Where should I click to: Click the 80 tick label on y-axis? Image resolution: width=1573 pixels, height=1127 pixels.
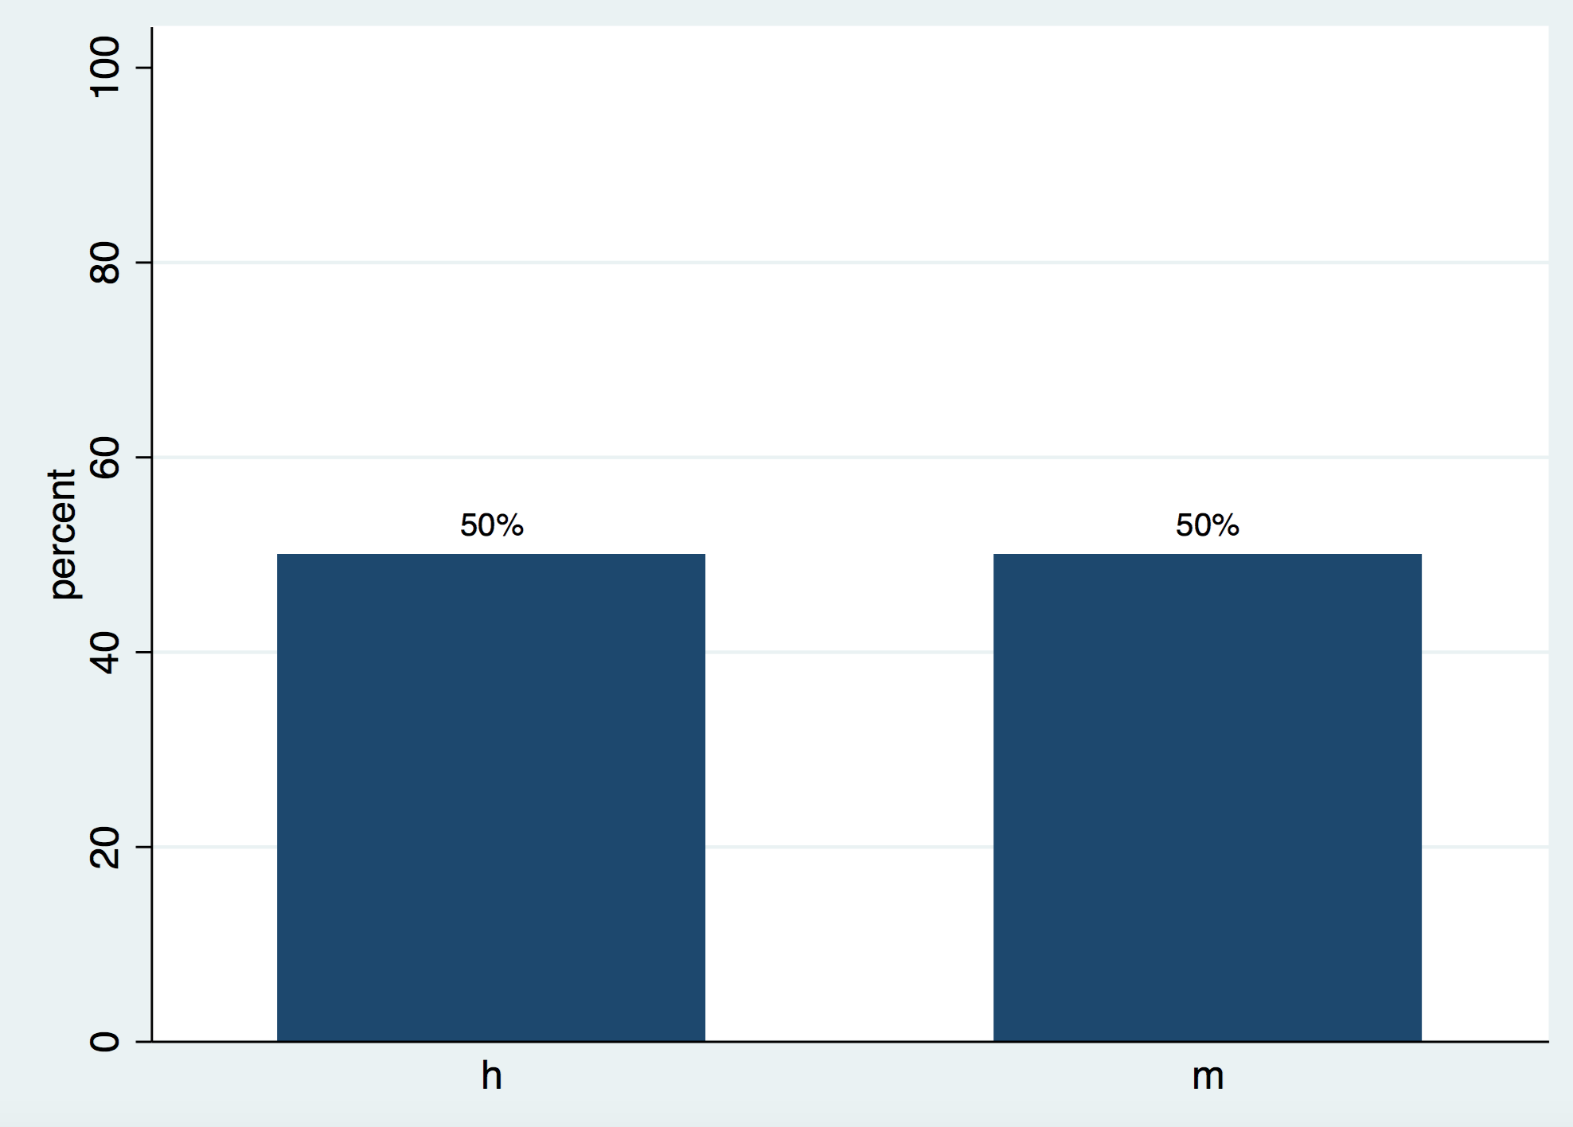105,263
